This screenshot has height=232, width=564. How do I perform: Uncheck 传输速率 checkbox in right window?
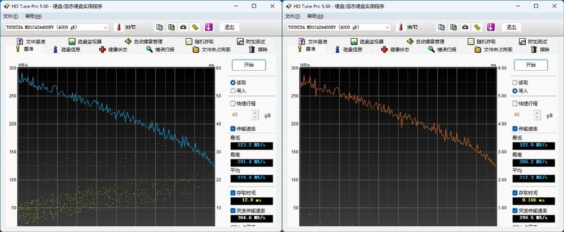click(x=515, y=129)
